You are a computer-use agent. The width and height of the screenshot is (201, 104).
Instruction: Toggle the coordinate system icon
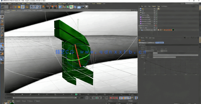[43, 7]
